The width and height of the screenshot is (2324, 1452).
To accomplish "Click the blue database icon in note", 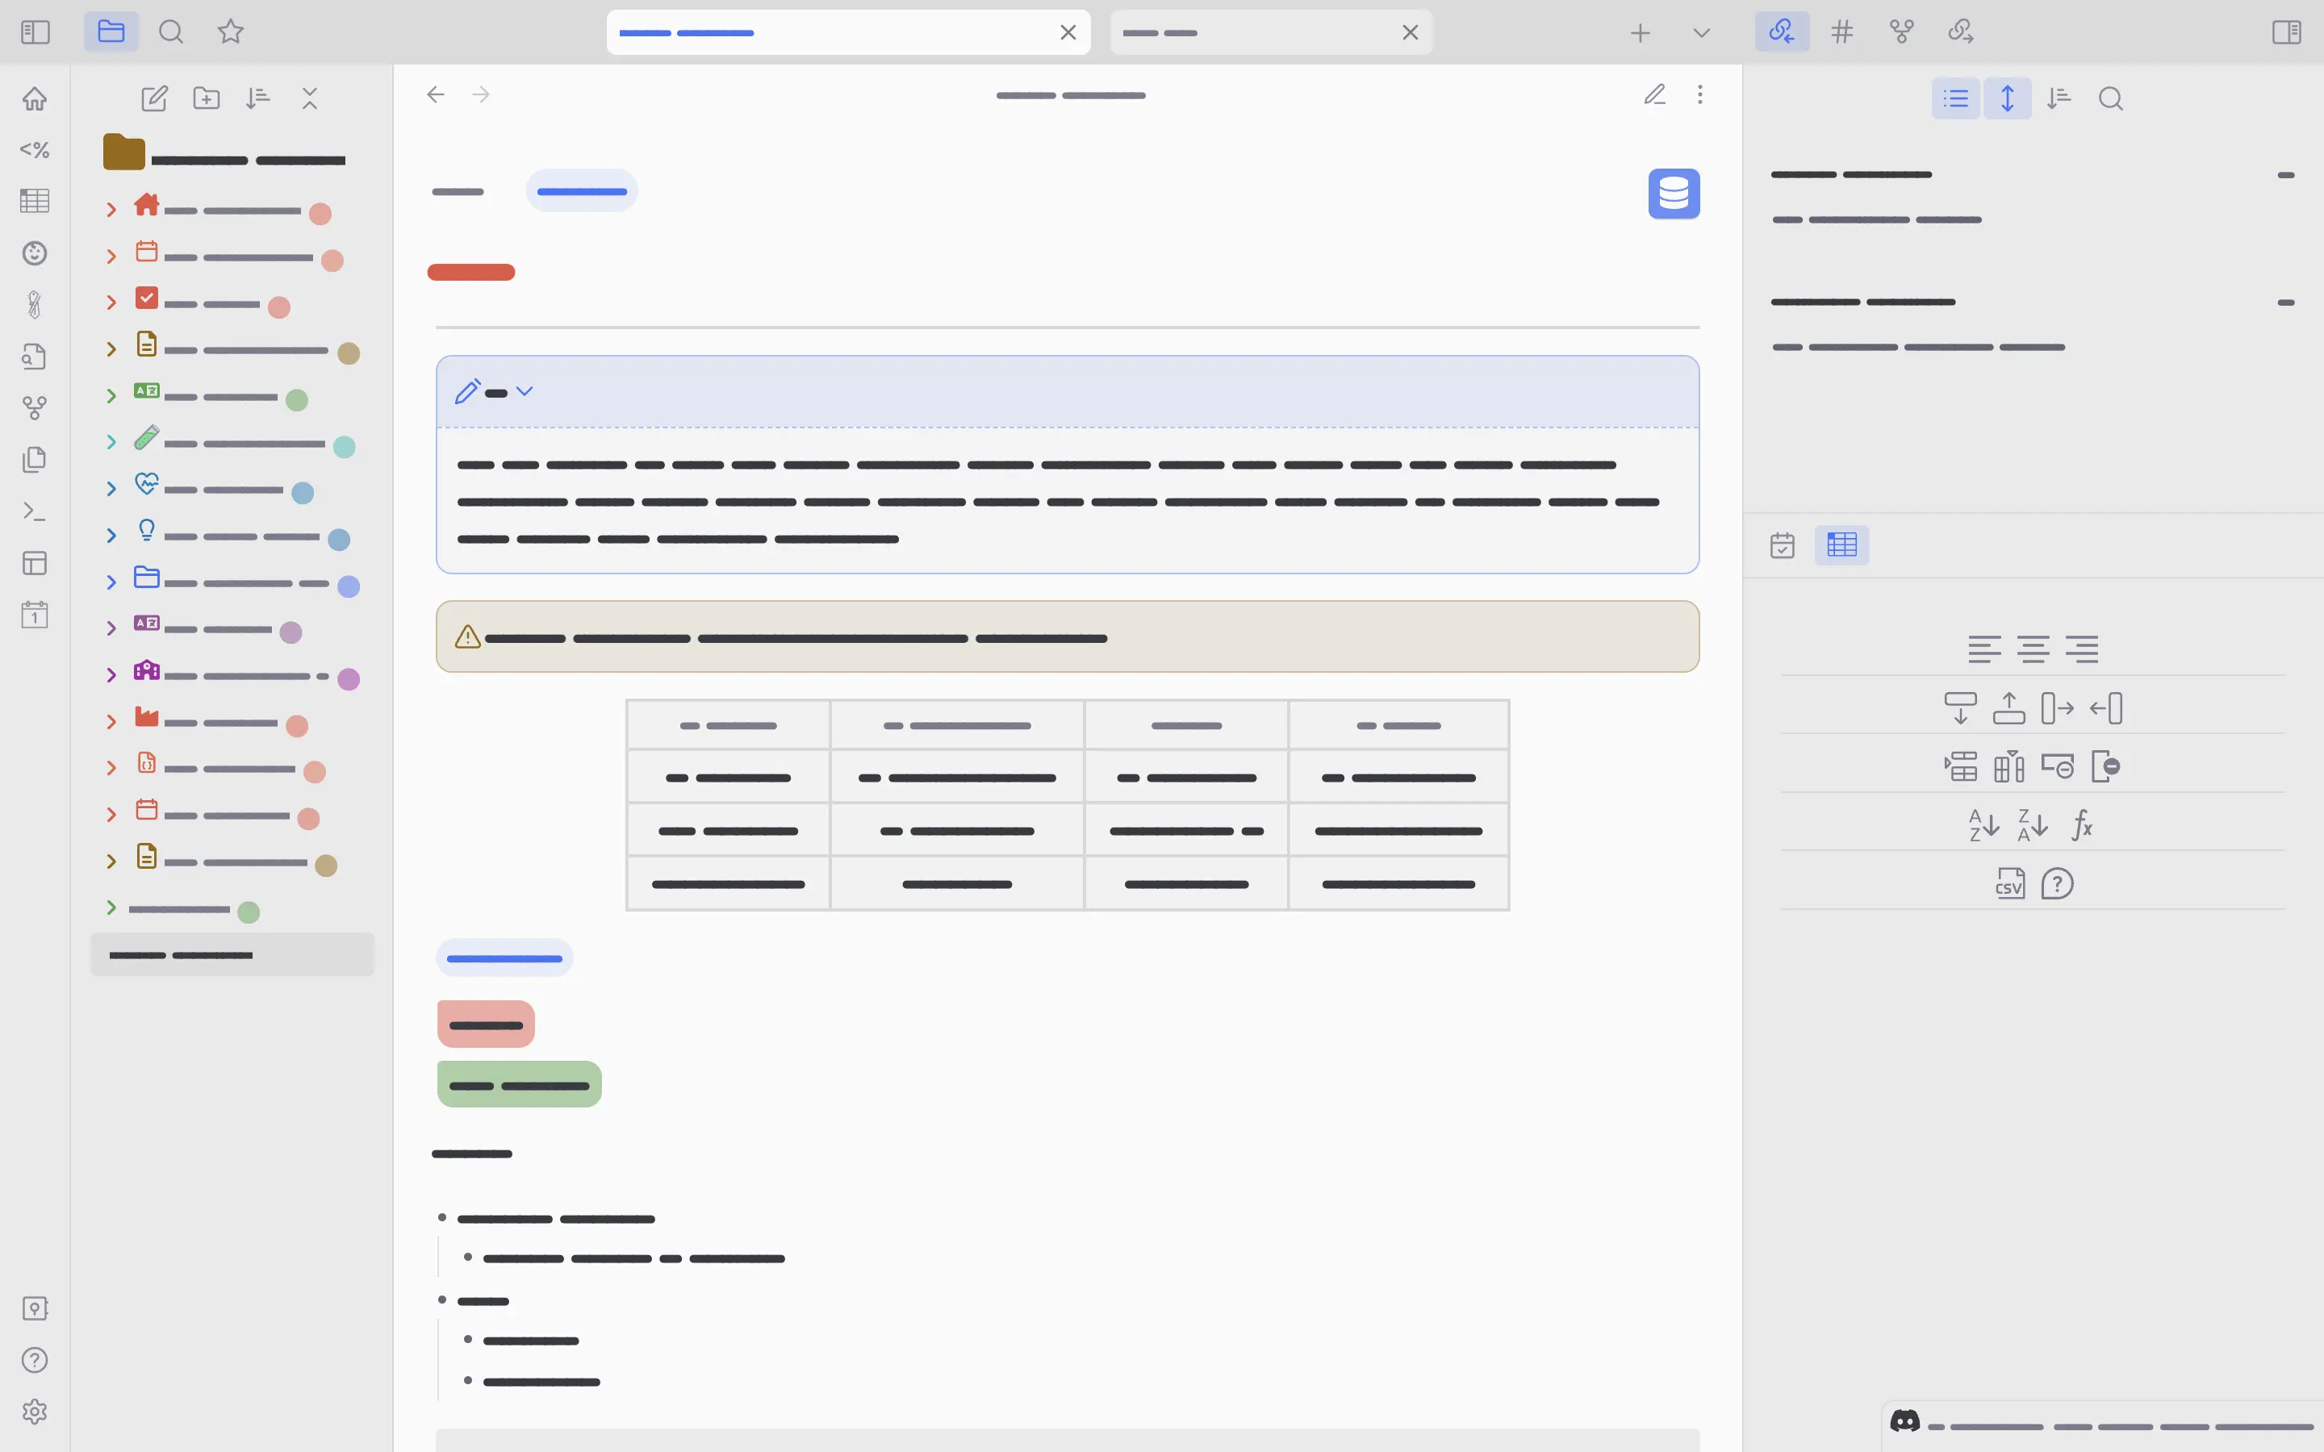I will click(1673, 193).
